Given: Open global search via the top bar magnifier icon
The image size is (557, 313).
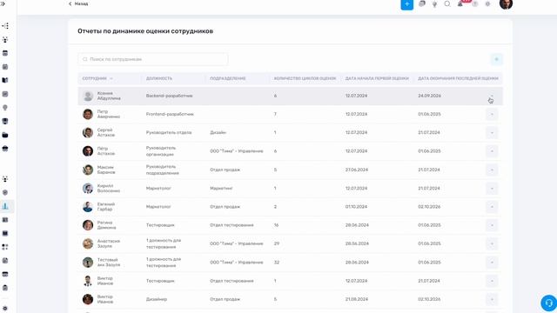Looking at the screenshot, I should (x=447, y=3).
